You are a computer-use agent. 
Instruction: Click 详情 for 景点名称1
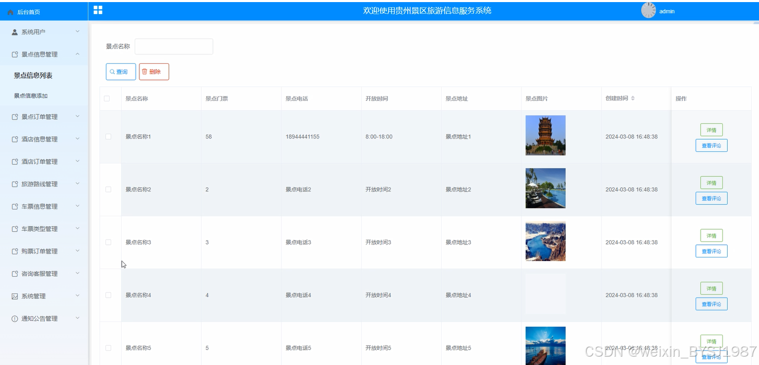pyautogui.click(x=711, y=130)
